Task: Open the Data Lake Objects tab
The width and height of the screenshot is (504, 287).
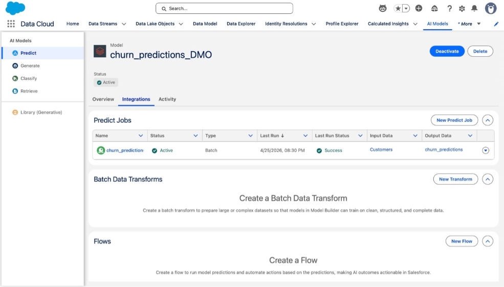Action: tap(155, 24)
